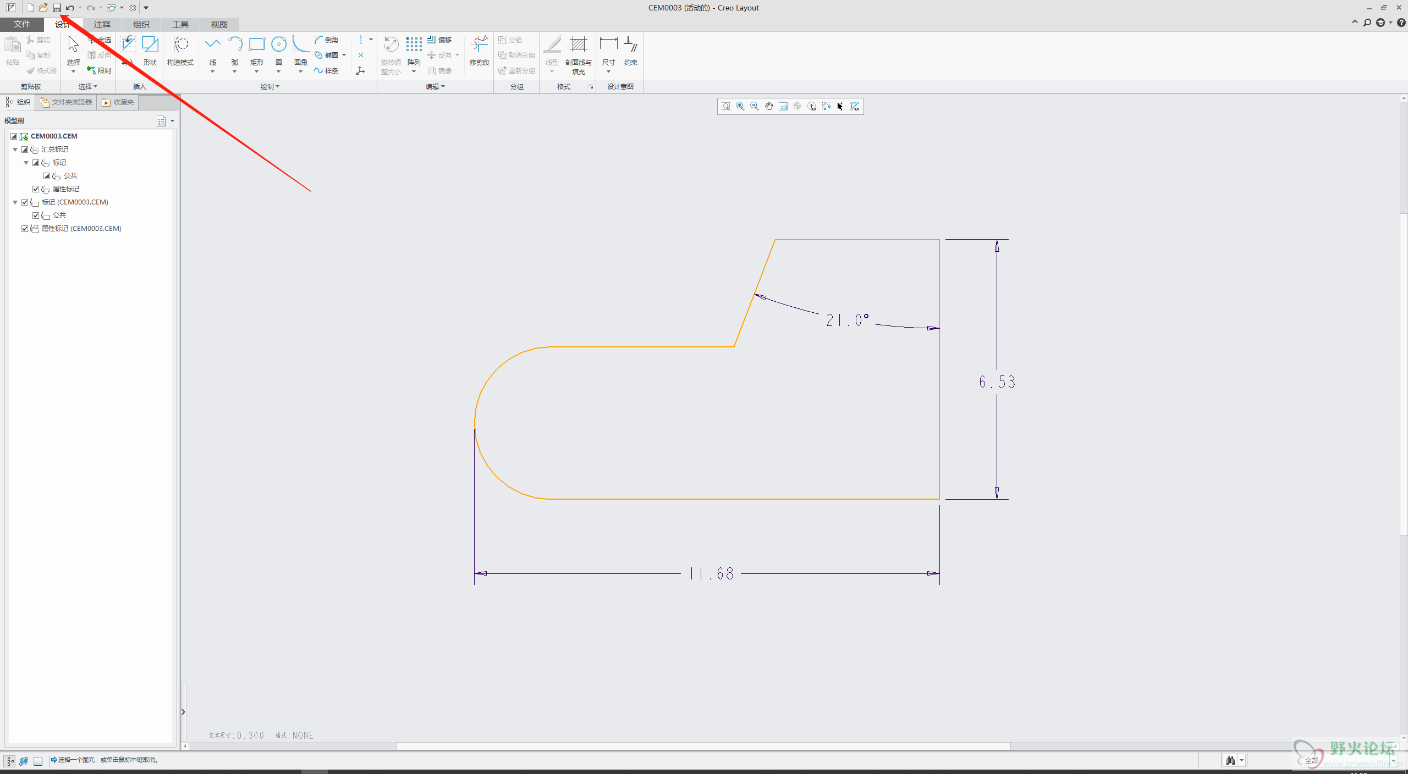
Task: Click the Constraint (约束) tool
Action: [631, 52]
